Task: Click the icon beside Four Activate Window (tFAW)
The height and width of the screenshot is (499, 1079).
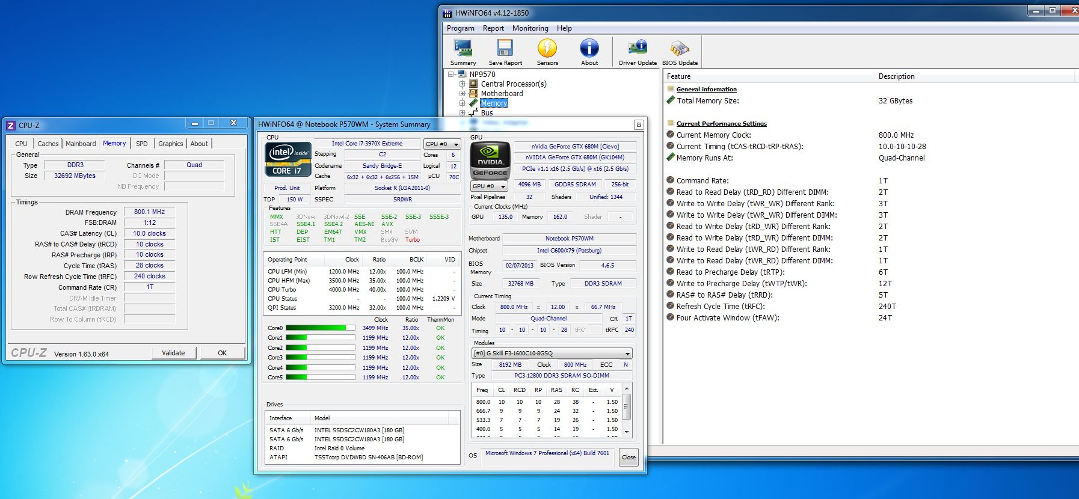Action: click(670, 317)
